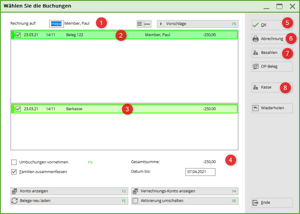
Task: Disable Familien zusammenfassen checkbox
Action: click(x=14, y=172)
